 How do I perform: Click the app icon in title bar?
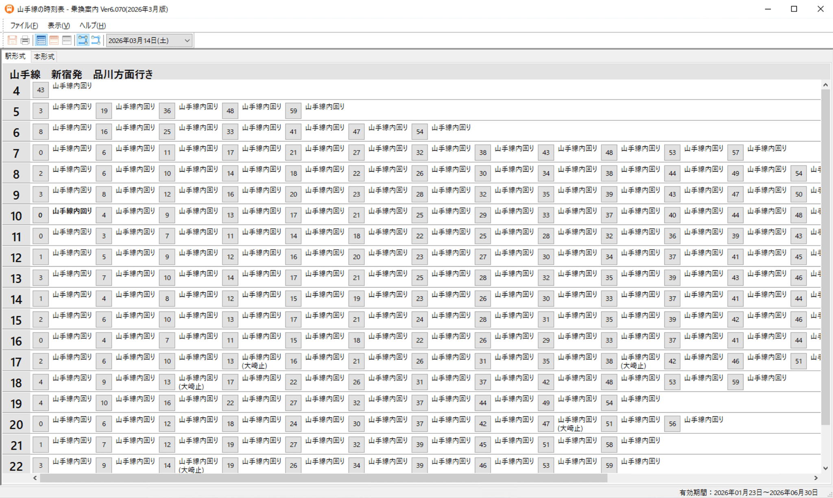pyautogui.click(x=9, y=9)
